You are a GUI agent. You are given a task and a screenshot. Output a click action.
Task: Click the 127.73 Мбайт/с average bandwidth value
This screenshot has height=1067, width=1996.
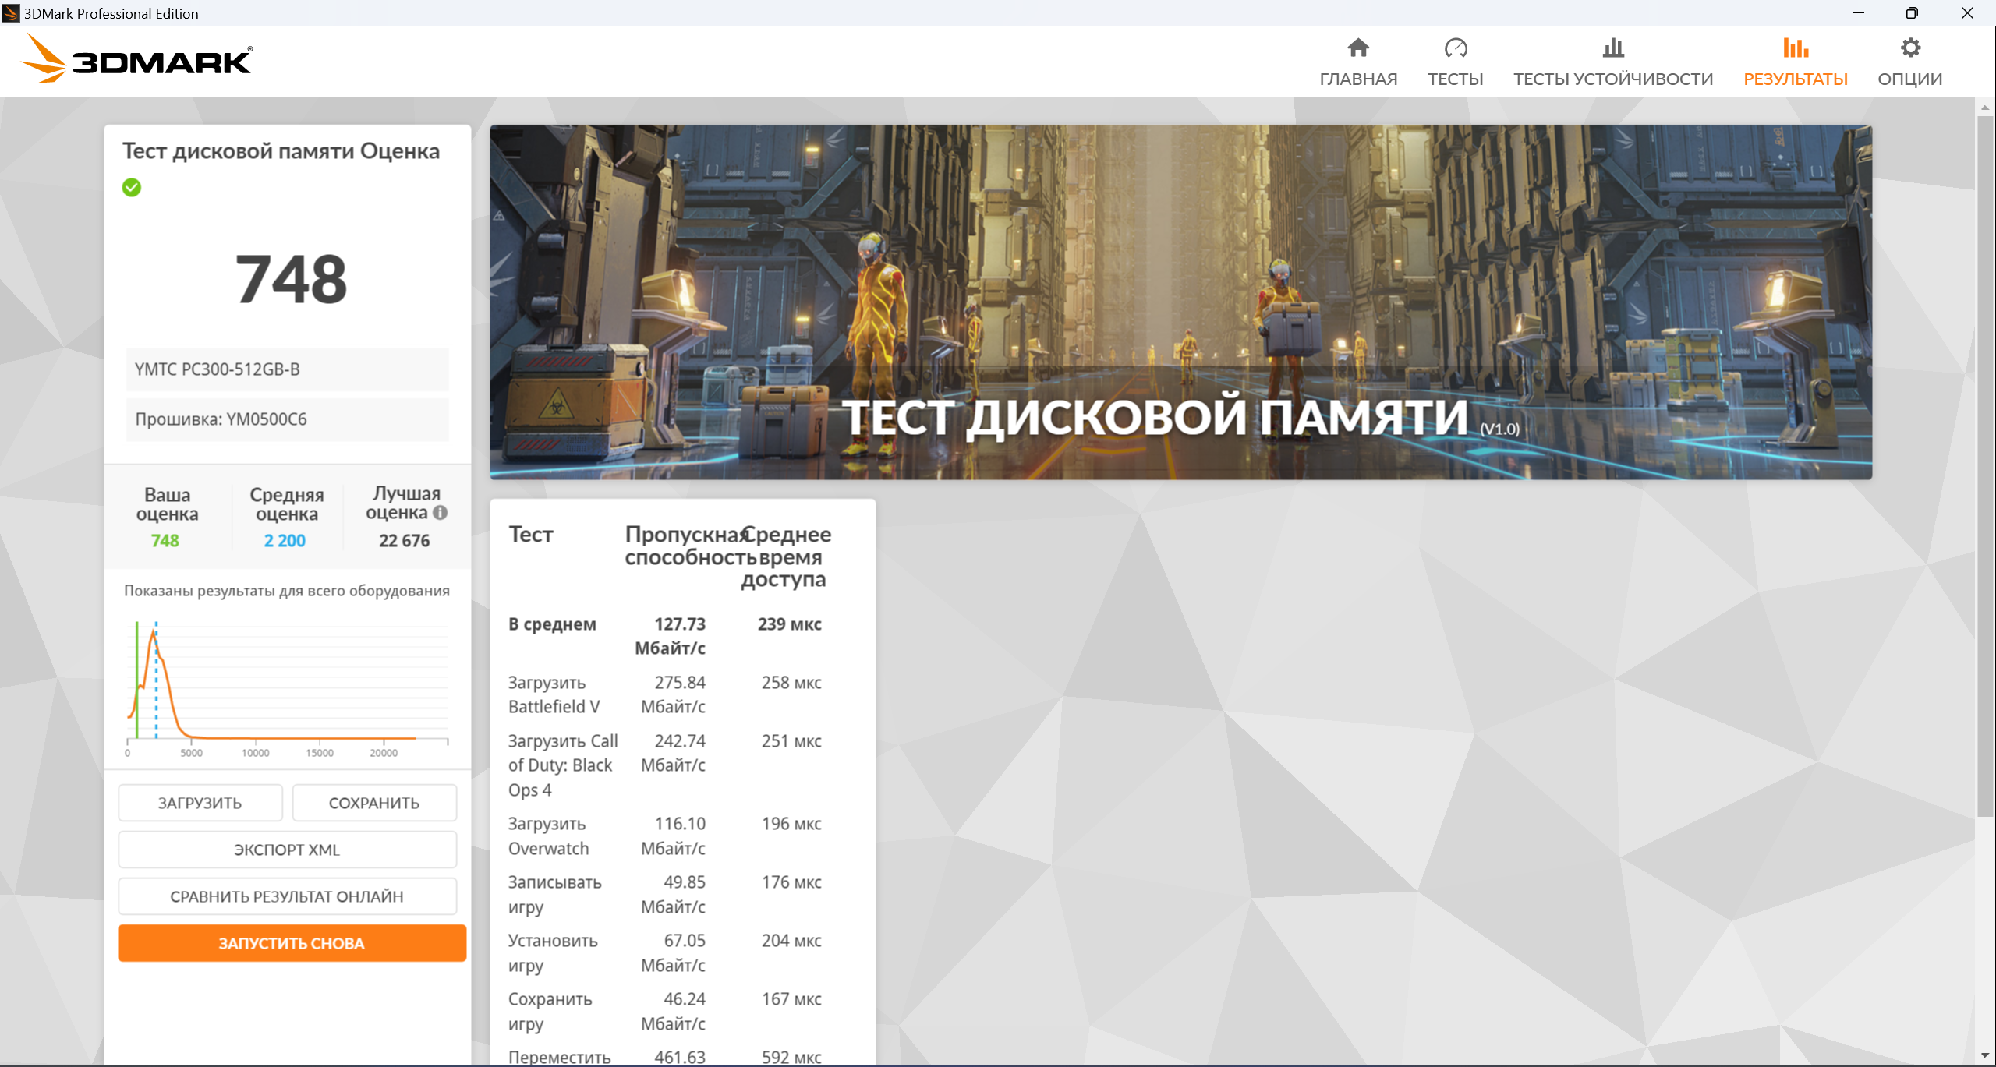point(671,636)
